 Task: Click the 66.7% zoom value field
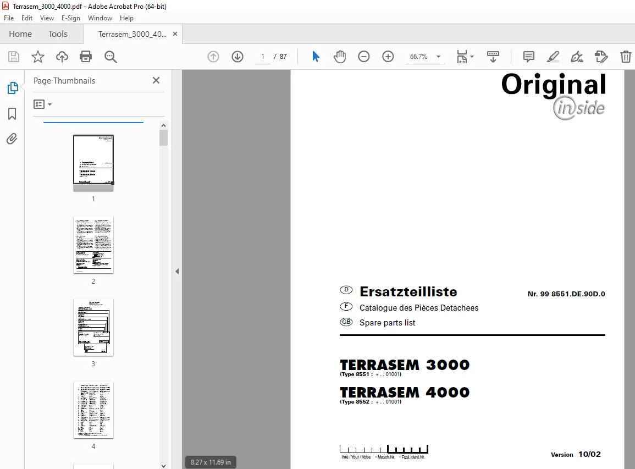(x=419, y=57)
